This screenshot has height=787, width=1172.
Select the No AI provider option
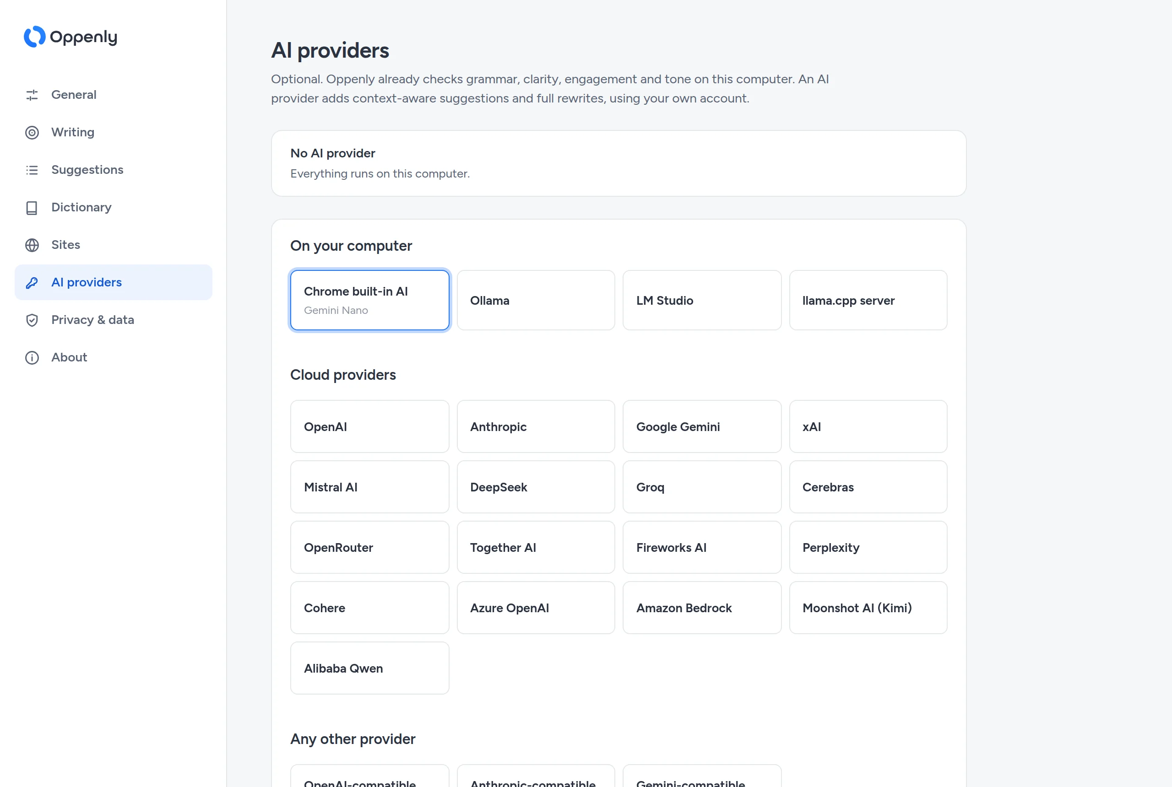pos(619,164)
